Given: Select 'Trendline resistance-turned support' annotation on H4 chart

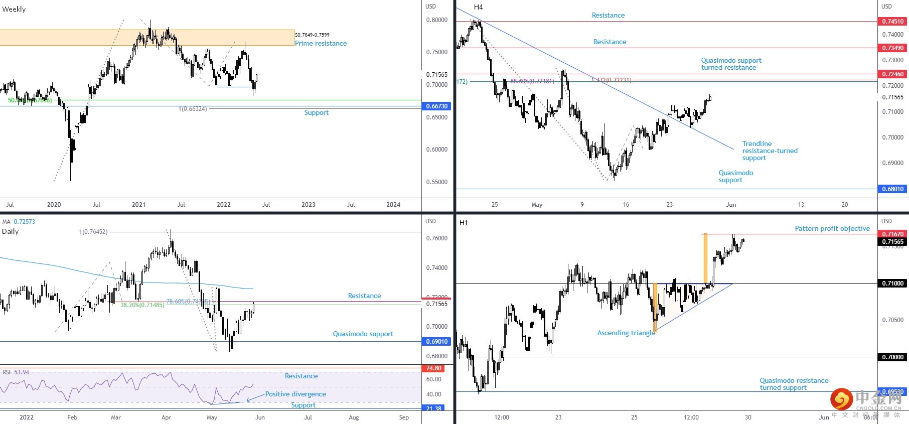Looking at the screenshot, I should coord(770,151).
